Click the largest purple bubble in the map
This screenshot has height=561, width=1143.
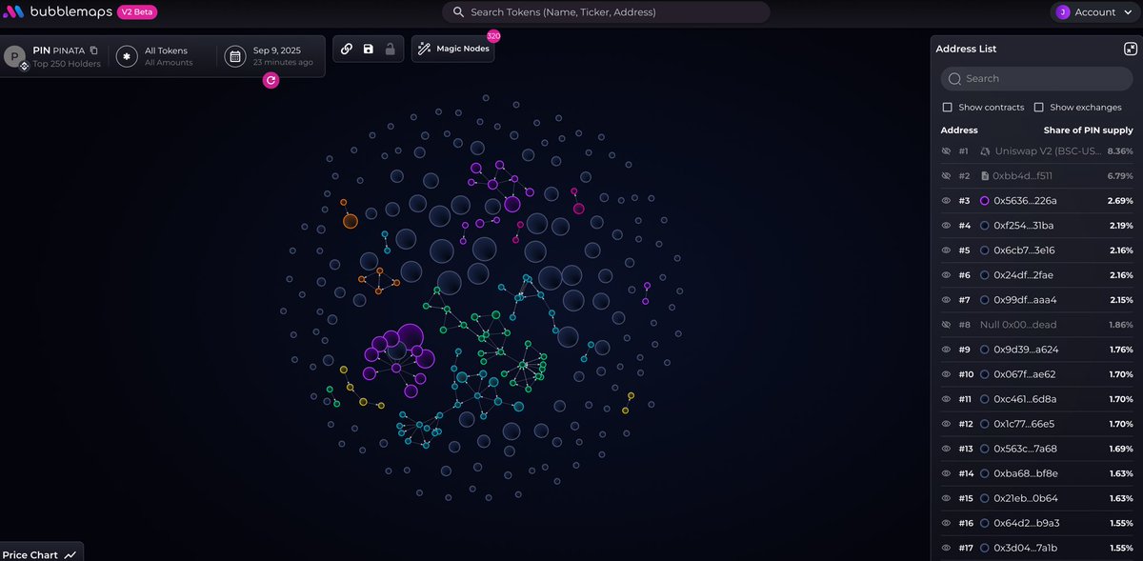(x=410, y=336)
